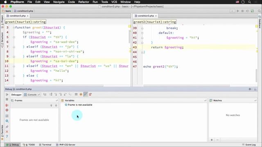Click Step Out debug icon
The height and width of the screenshot is (147, 262).
(x=65, y=94)
